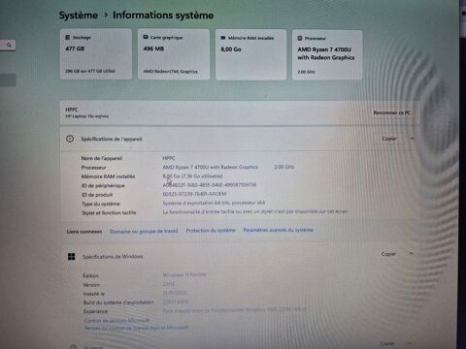
Task: Click the Carte graphique card icon
Action: [146, 38]
